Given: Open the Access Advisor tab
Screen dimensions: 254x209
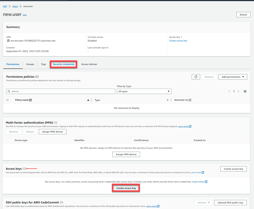Looking at the screenshot, I should click(89, 64).
